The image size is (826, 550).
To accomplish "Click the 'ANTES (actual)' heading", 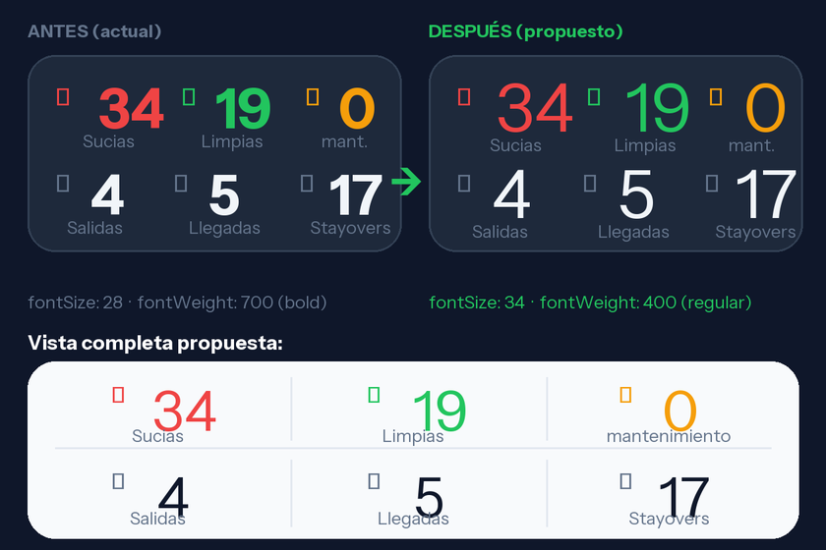I will coord(94,31).
